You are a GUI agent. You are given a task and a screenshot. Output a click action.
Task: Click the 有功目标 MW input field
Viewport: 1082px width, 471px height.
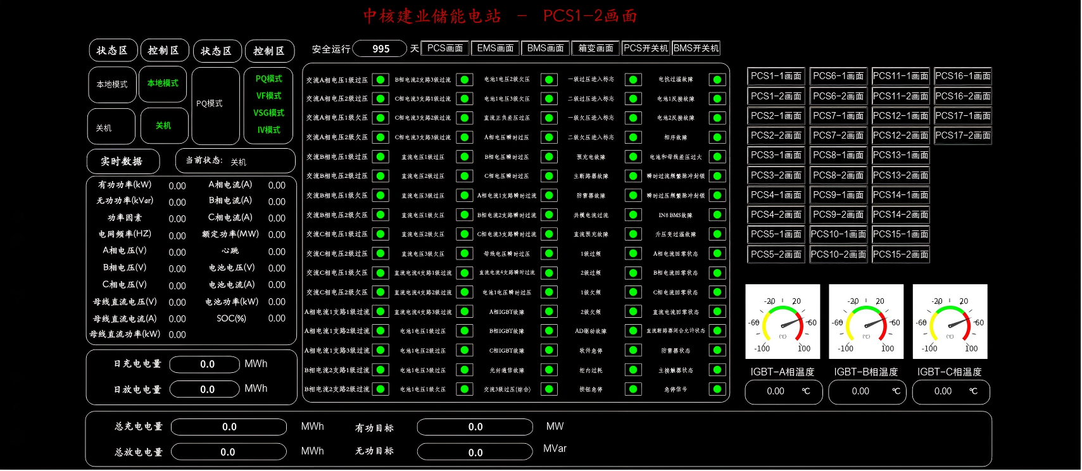[x=475, y=427]
